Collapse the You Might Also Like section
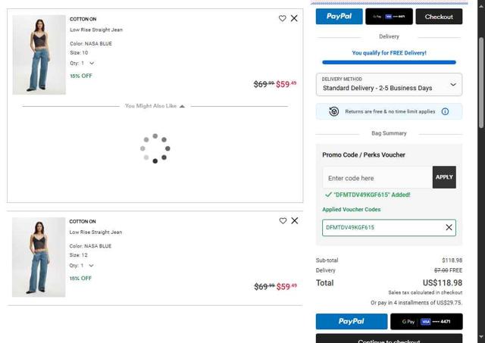The height and width of the screenshot is (343, 485). coord(182,106)
